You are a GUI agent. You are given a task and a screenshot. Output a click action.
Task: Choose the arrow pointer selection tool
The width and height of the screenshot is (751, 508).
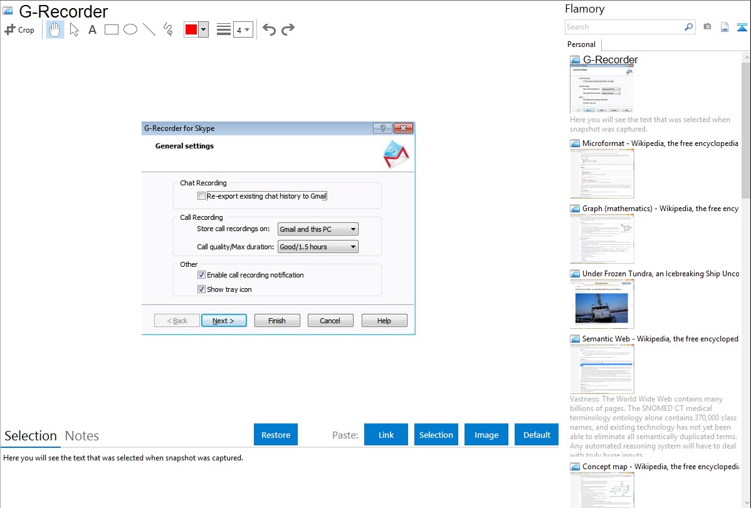[74, 29]
